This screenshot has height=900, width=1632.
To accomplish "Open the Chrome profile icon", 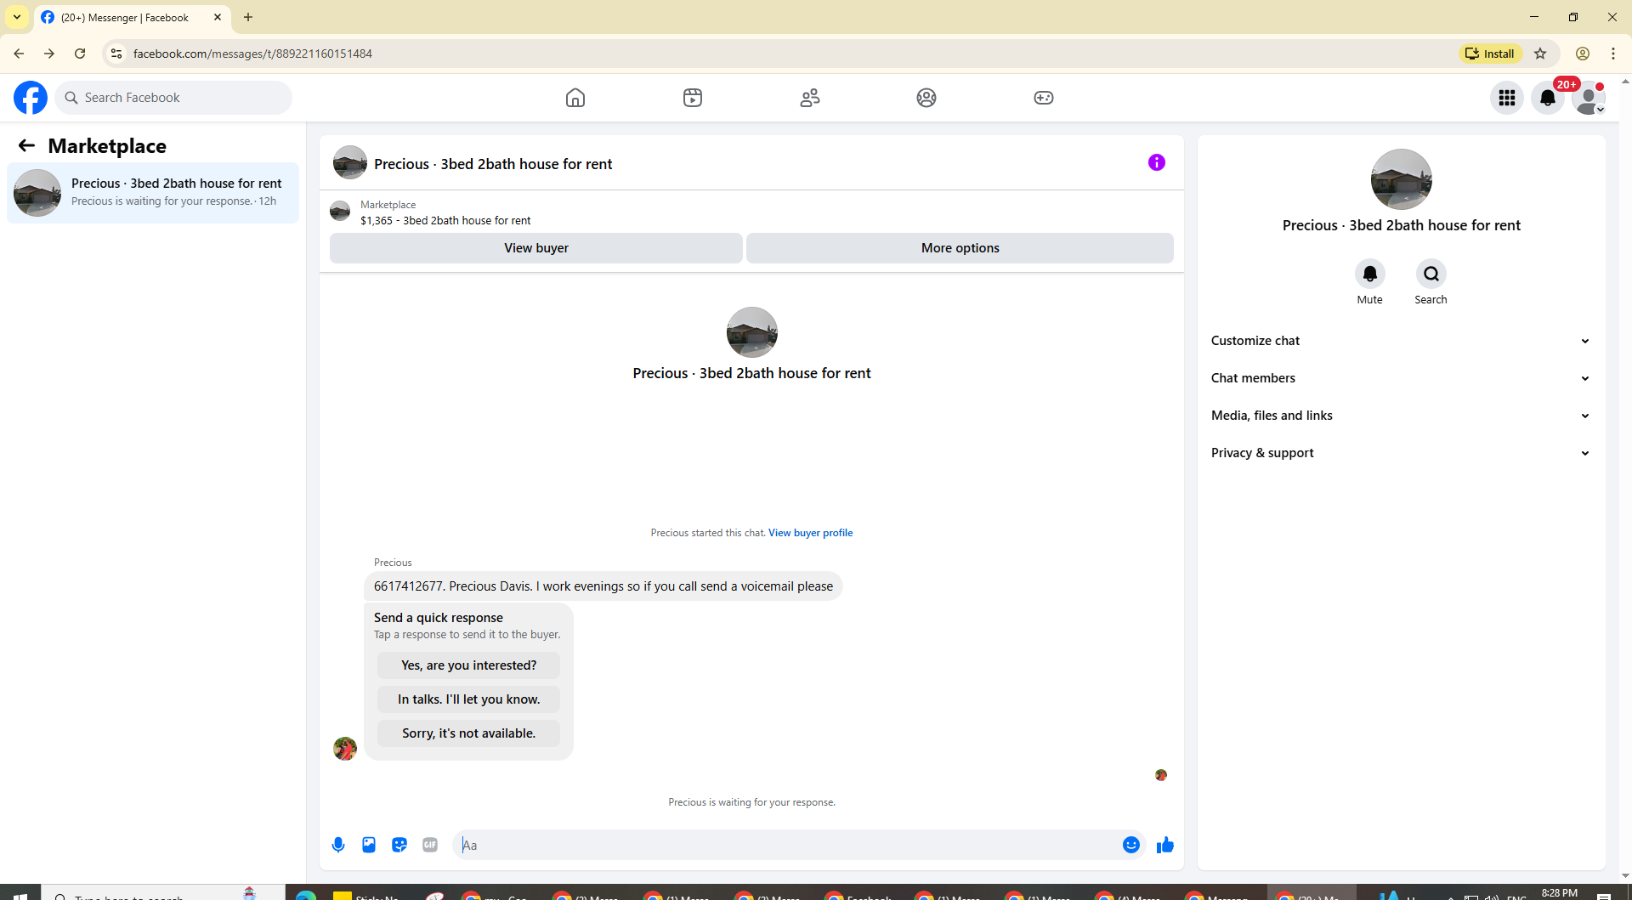I will [x=1583, y=54].
